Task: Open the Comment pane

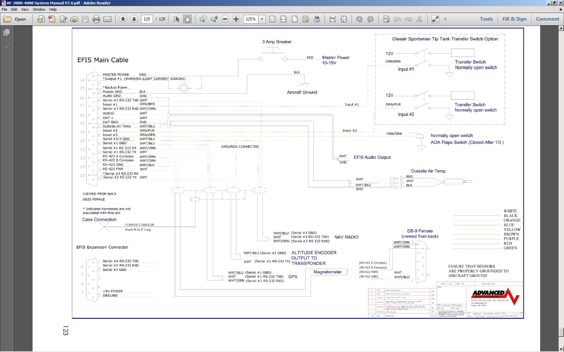Action: tap(547, 19)
